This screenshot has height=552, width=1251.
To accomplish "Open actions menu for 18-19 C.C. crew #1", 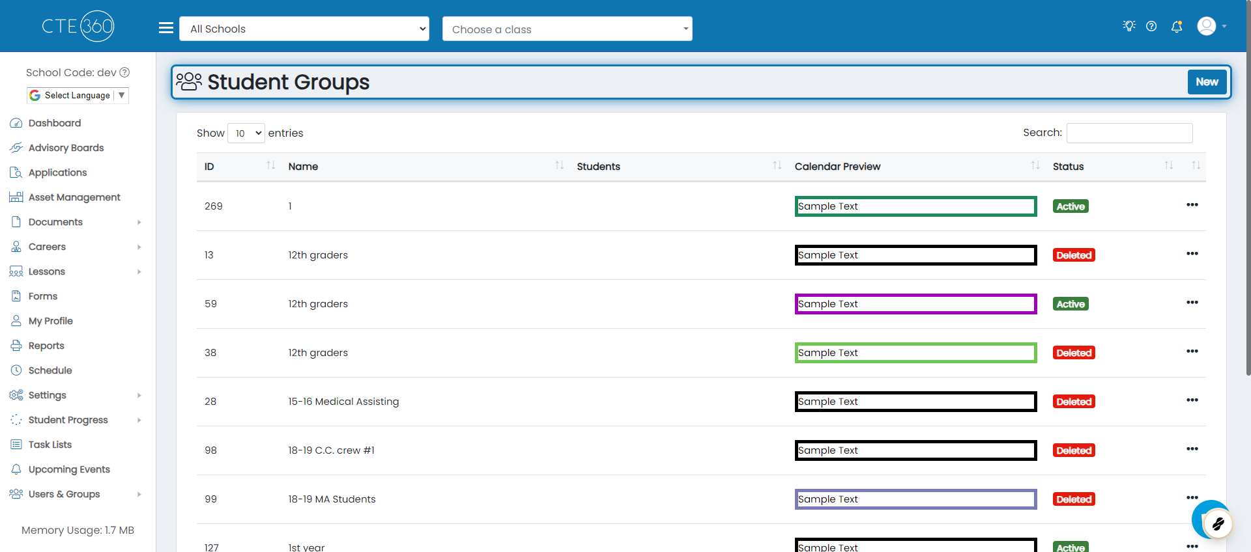I will pyautogui.click(x=1192, y=449).
